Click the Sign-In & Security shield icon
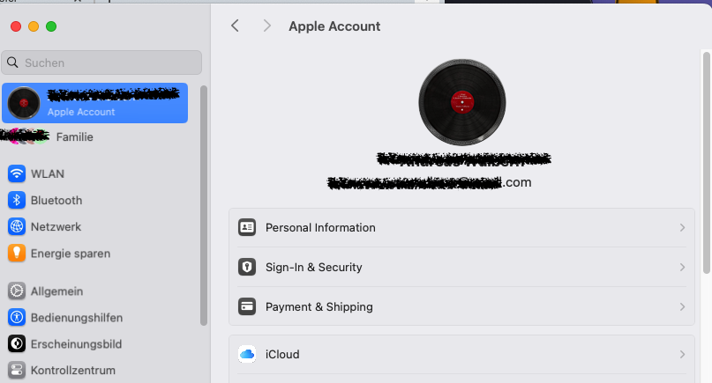This screenshot has width=712, height=383. (x=247, y=267)
